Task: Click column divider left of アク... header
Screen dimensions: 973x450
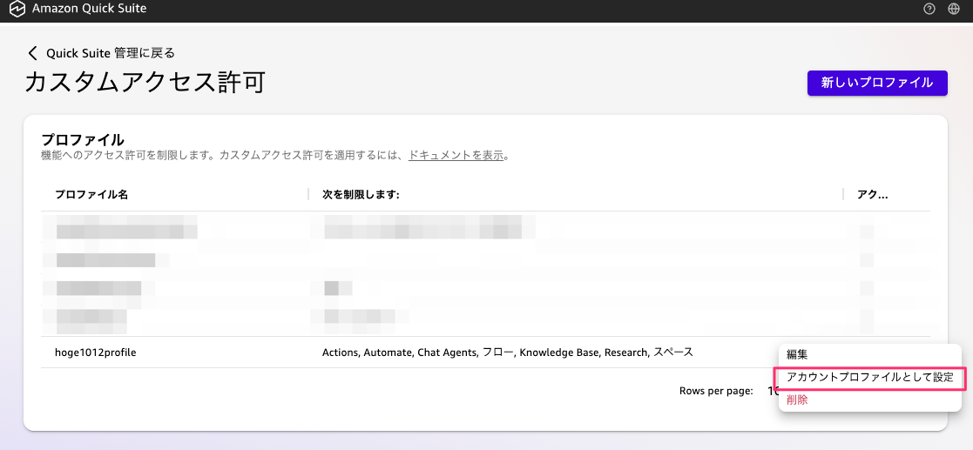Action: pyautogui.click(x=843, y=195)
